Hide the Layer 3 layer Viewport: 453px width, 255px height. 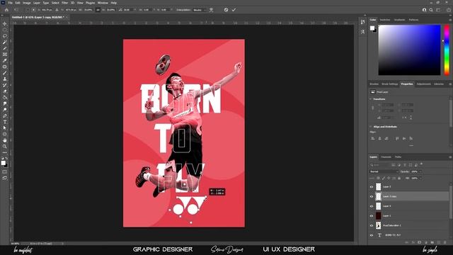coord(372,187)
